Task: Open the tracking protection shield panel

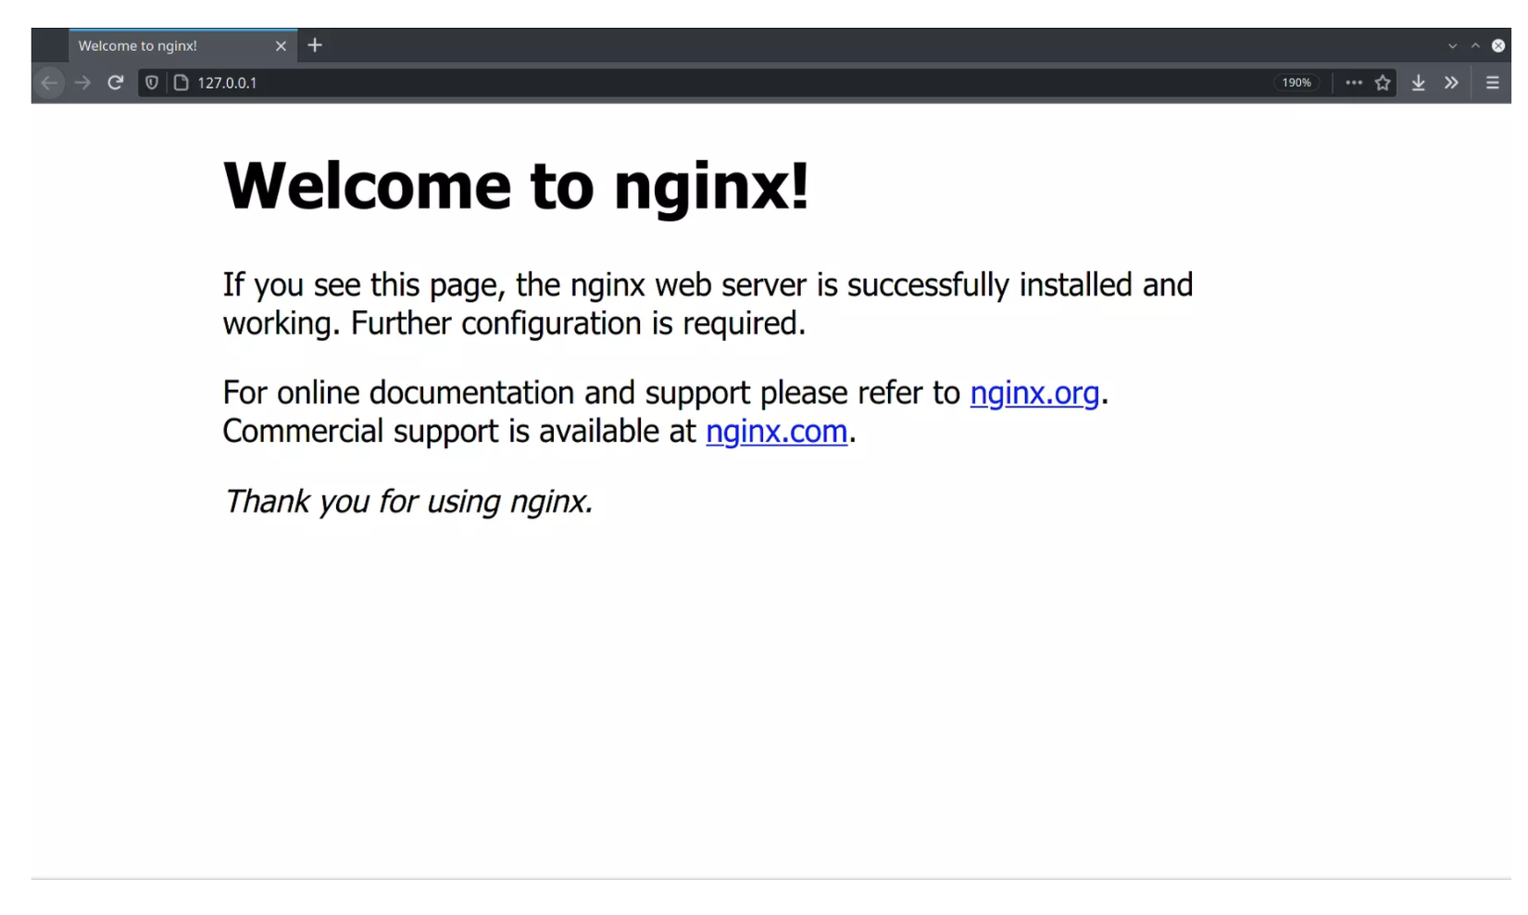Action: pos(152,82)
